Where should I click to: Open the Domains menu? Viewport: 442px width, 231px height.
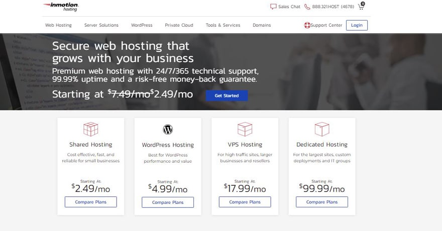click(262, 25)
